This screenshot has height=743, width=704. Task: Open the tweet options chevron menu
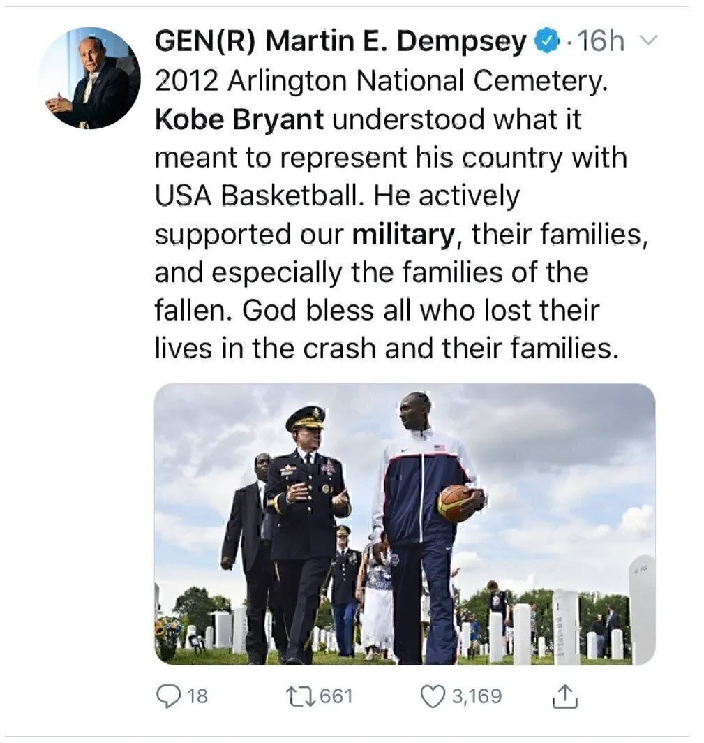pos(649,42)
